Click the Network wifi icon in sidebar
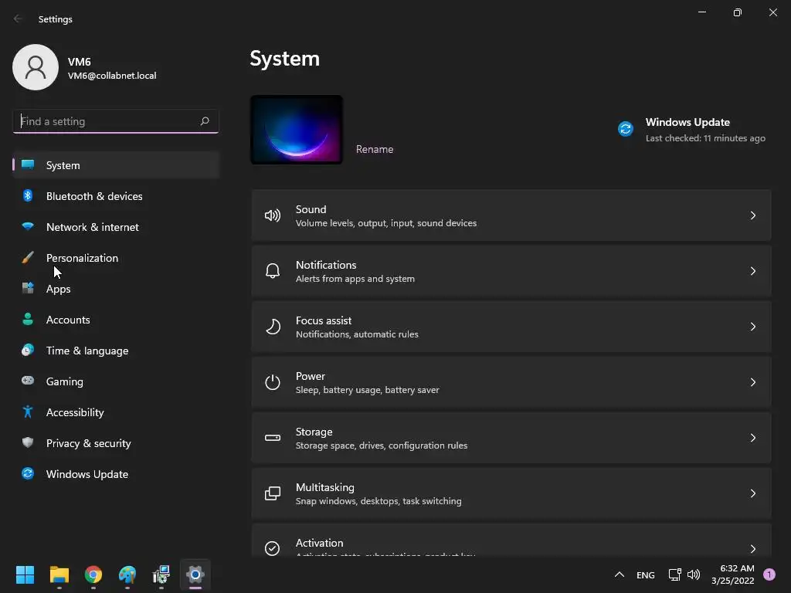791x593 pixels. (x=28, y=226)
